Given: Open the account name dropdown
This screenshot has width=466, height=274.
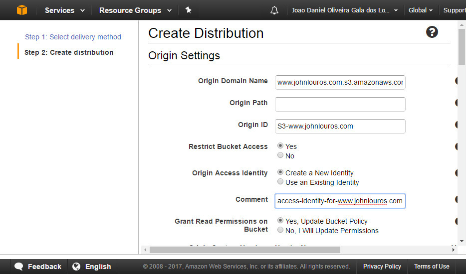Looking at the screenshot, I should [x=344, y=10].
